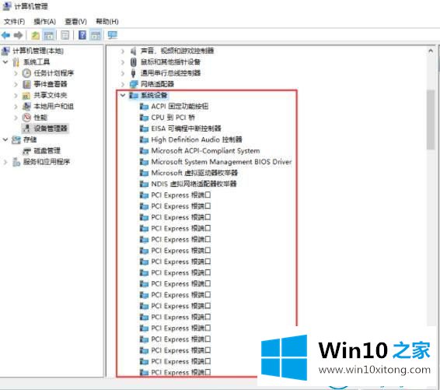Click the 磁盘管理 disk icon
The height and width of the screenshot is (390, 440).
(x=26, y=151)
